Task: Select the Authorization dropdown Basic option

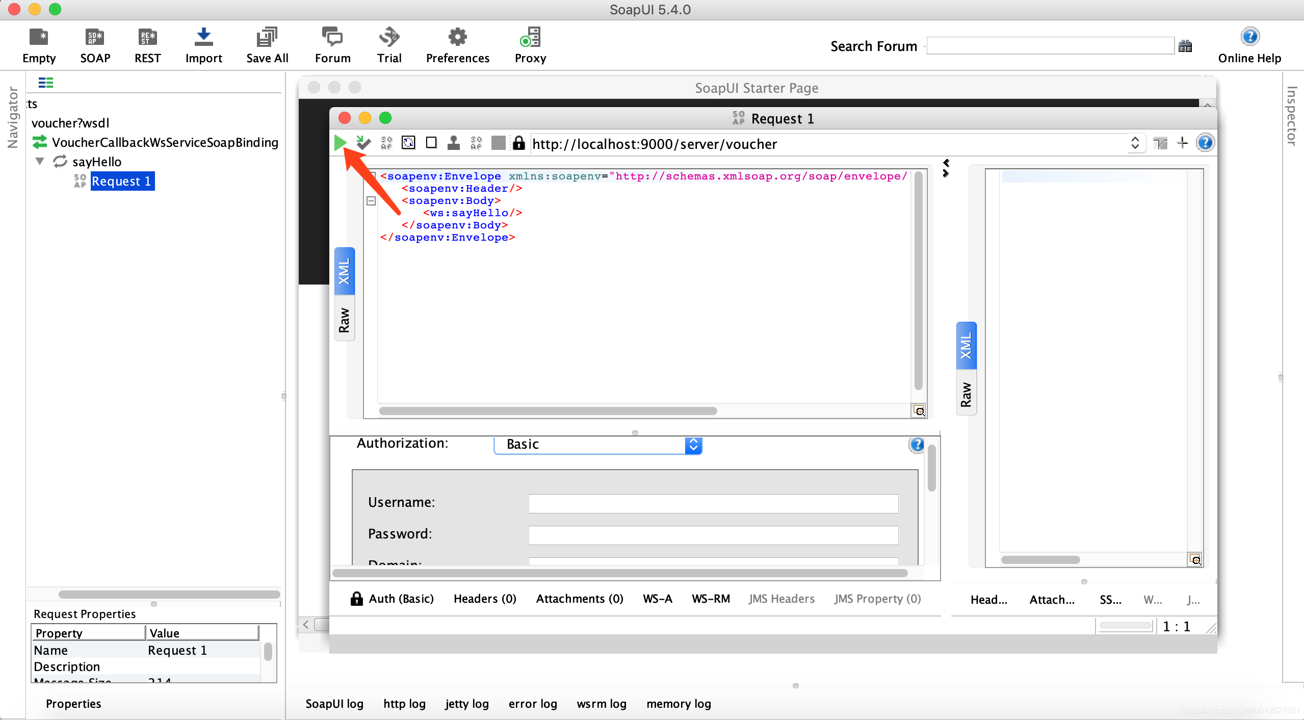Action: point(598,444)
